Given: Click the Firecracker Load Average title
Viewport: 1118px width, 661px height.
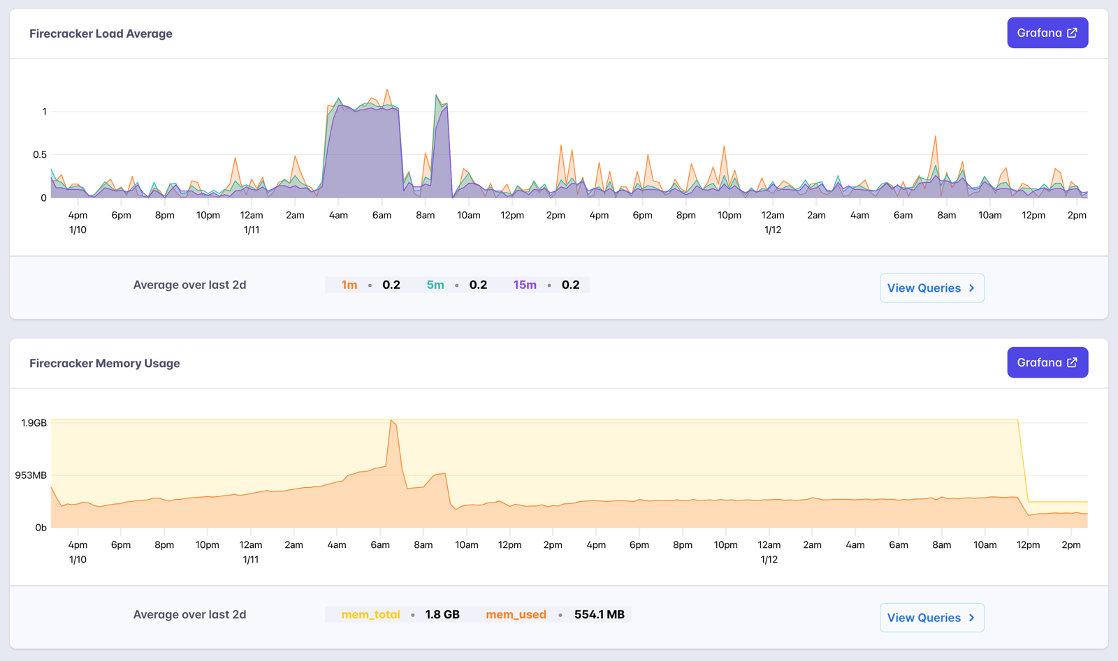Looking at the screenshot, I should click(x=101, y=34).
